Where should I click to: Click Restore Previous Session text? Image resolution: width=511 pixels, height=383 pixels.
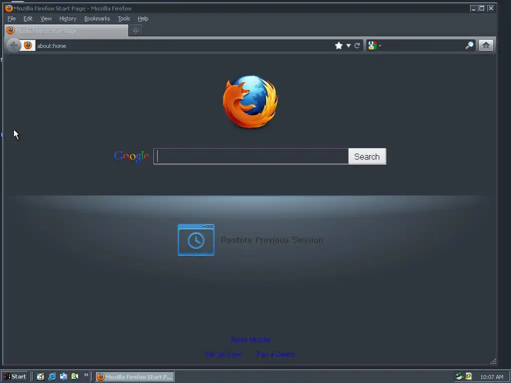pyautogui.click(x=272, y=240)
